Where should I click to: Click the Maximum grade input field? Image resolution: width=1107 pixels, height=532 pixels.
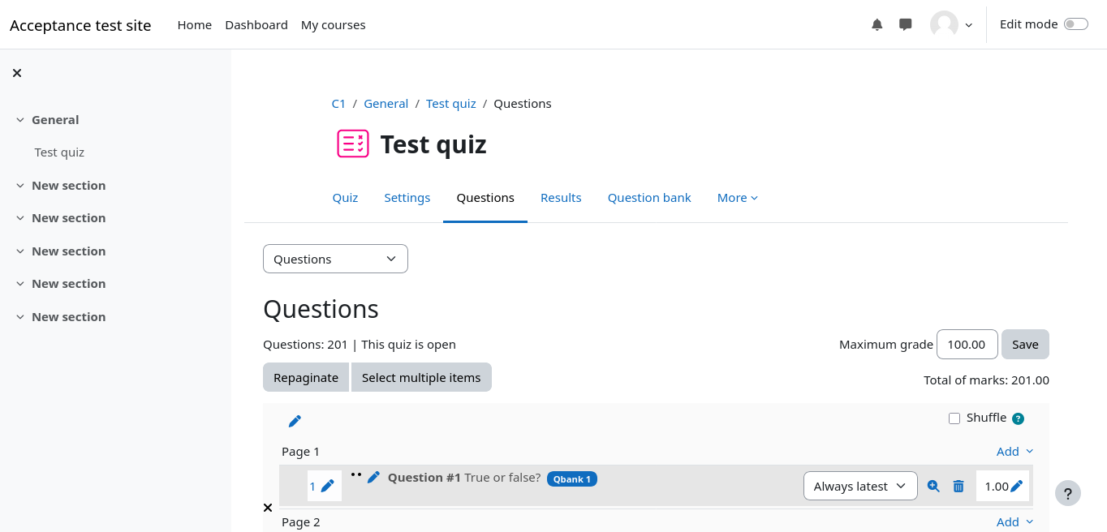(x=967, y=345)
